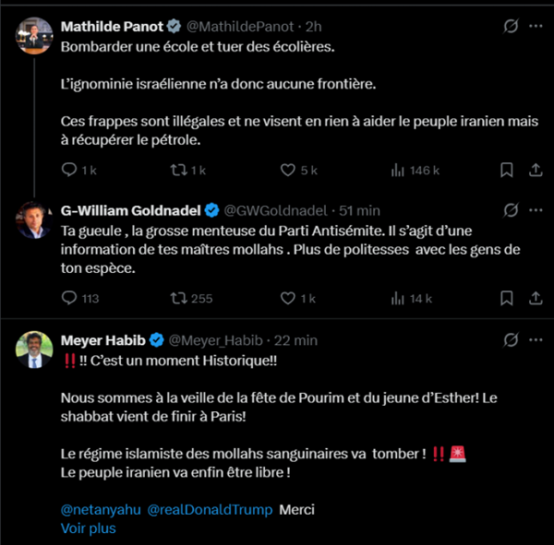Retweet Mathilde Panot's post
This screenshot has width=554, height=545.
[x=179, y=170]
